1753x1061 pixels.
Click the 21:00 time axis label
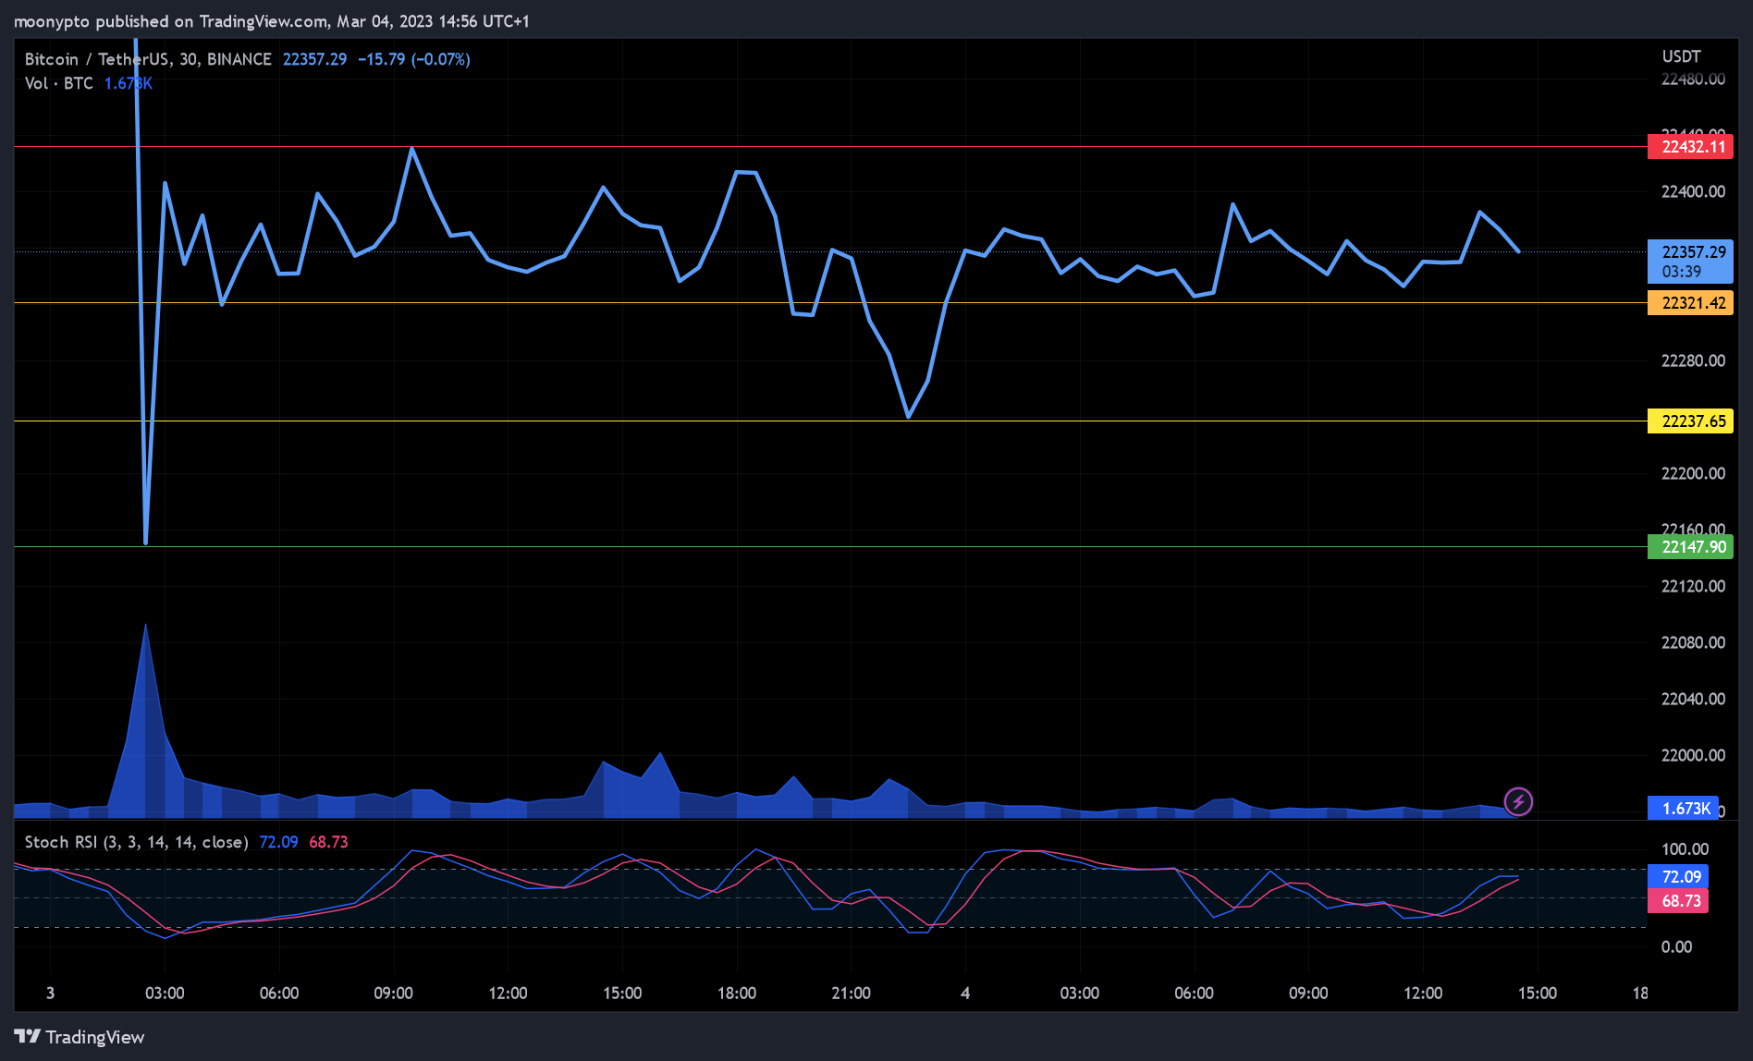pos(851,994)
